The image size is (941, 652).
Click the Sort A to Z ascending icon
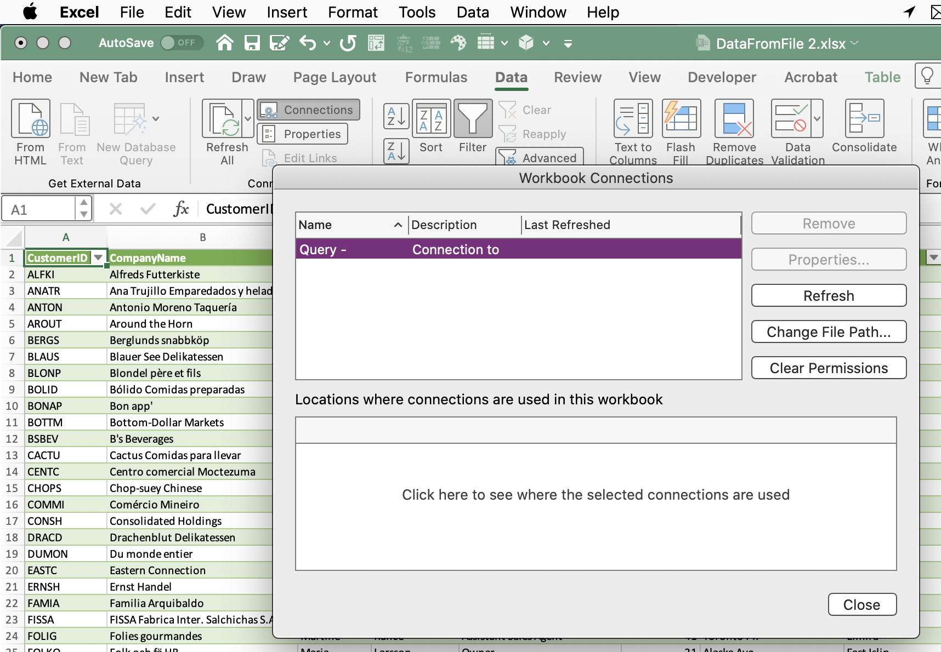coord(396,116)
